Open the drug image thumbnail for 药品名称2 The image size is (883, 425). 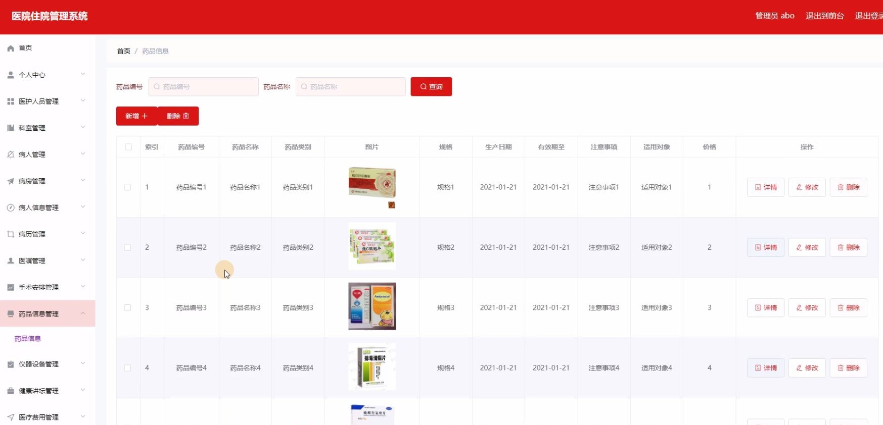(x=372, y=246)
